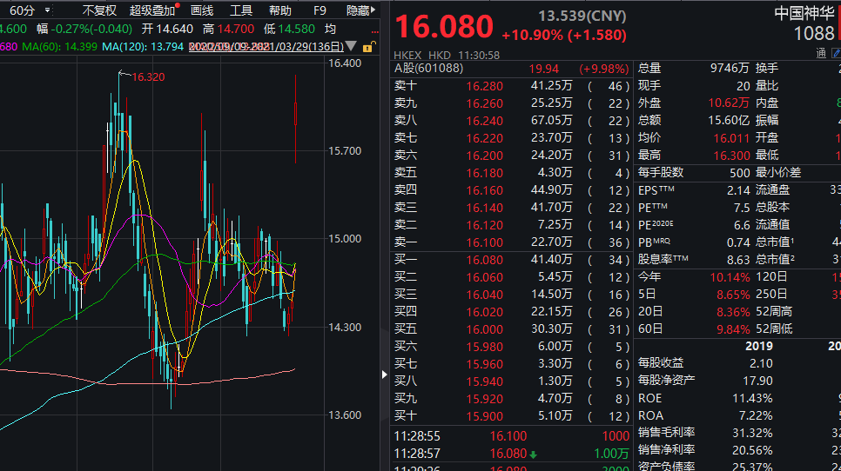The width and height of the screenshot is (841, 471).
Task: Click the 通 stock connect badge
Action: [x=821, y=53]
